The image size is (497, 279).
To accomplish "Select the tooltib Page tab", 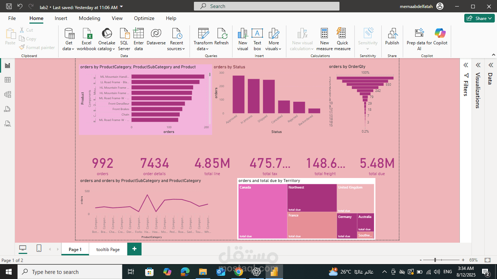I will pos(108,249).
